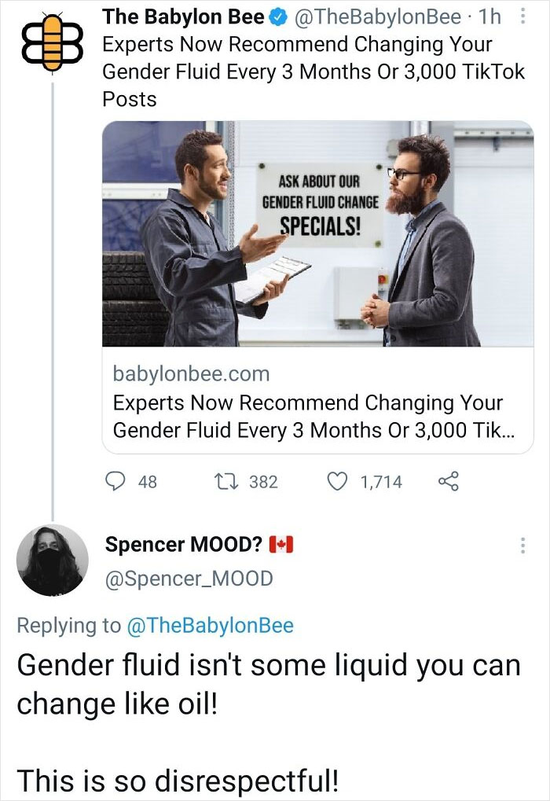Viewport: 550px width, 801px height.
Task: Open the Gender Fluid Change Specials image
Action: click(317, 233)
